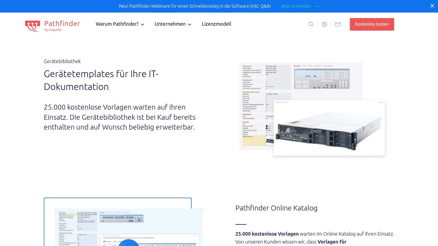Click the Pathfinder Online Katalog heading

[276, 208]
